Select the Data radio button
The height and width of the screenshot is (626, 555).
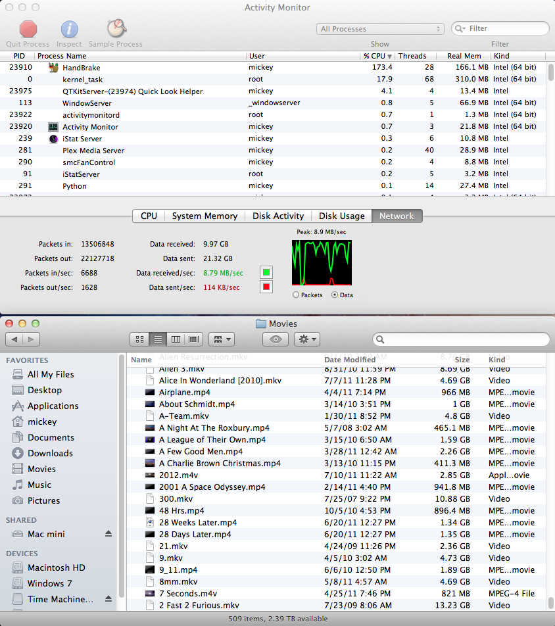335,295
